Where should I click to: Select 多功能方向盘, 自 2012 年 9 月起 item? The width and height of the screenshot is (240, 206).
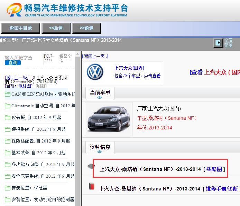click(x=43, y=164)
